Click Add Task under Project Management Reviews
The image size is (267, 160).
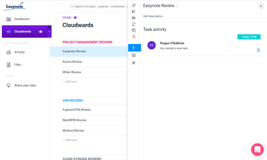point(70,82)
